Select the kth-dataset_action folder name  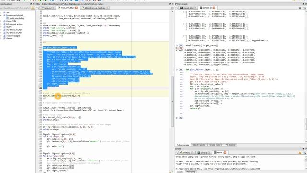[14, 24]
